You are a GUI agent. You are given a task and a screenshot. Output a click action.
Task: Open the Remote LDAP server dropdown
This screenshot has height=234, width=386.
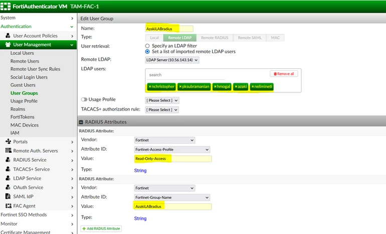(172, 60)
